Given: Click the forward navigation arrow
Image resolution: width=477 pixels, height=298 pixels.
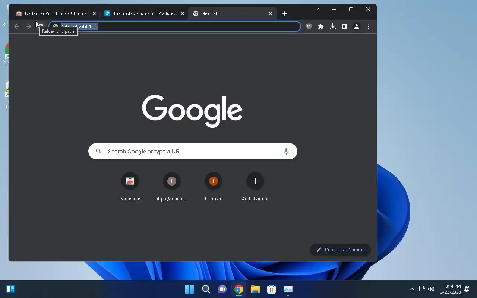Looking at the screenshot, I should pyautogui.click(x=29, y=26).
